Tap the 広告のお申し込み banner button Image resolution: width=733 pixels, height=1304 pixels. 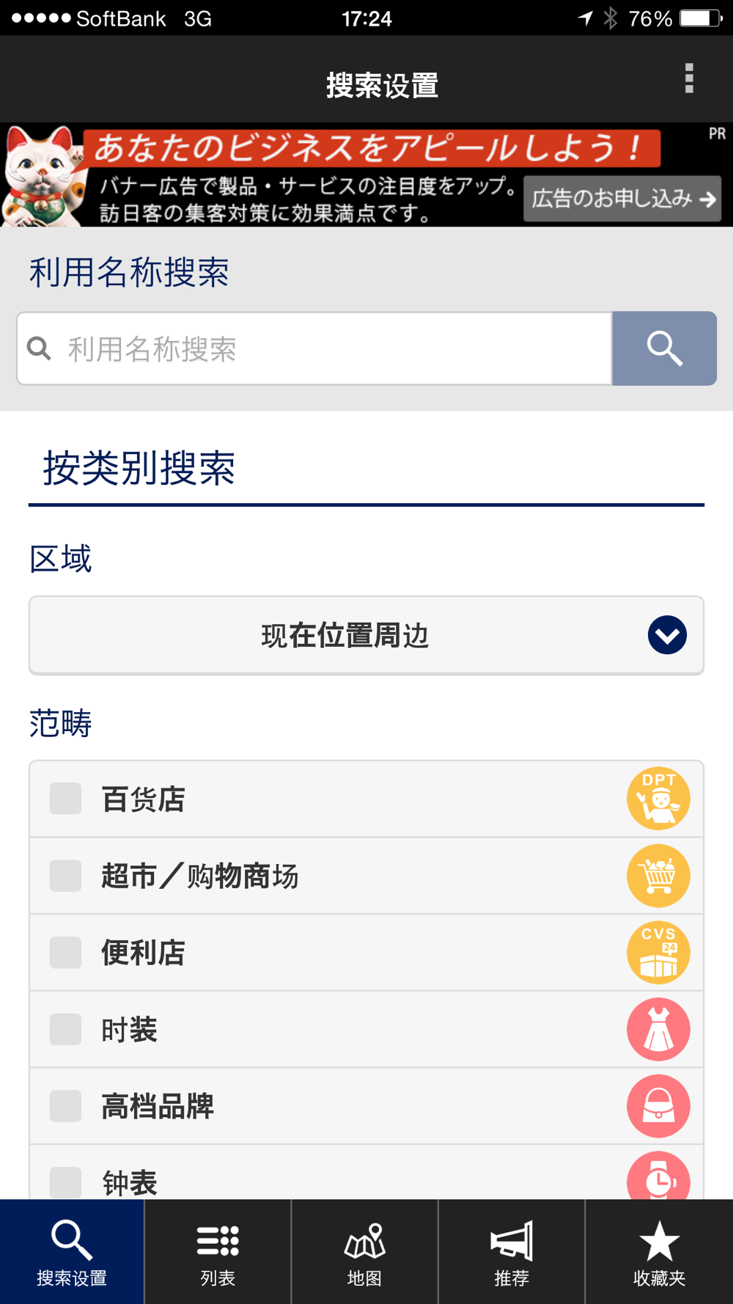click(x=622, y=199)
